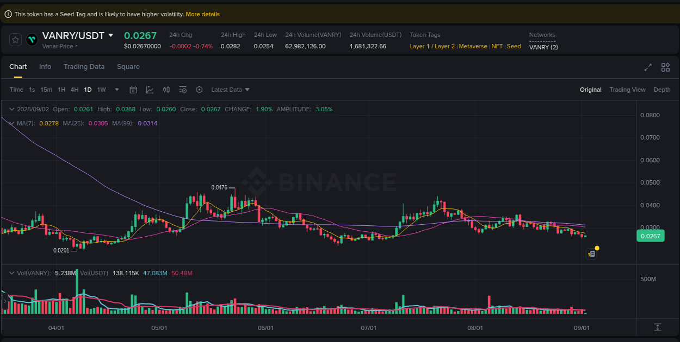The width and height of the screenshot is (680, 342).
Task: Open the indicator list settings icon
Action: pos(183,90)
